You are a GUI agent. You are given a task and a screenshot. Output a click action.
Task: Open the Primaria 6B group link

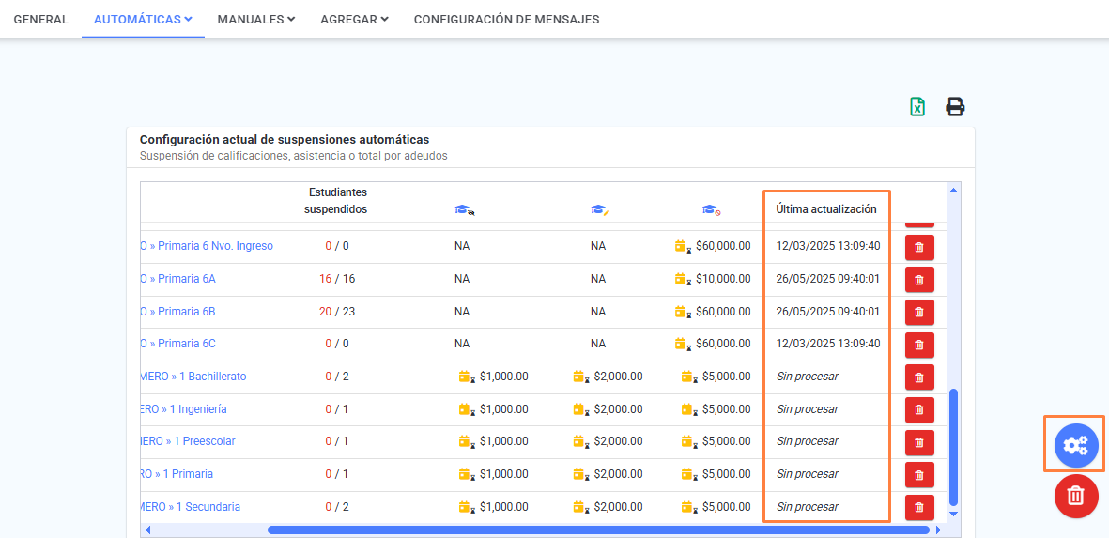pos(178,311)
